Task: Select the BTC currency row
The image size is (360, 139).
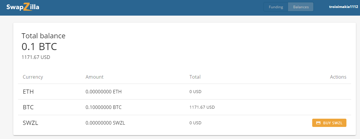Action: pos(28,107)
